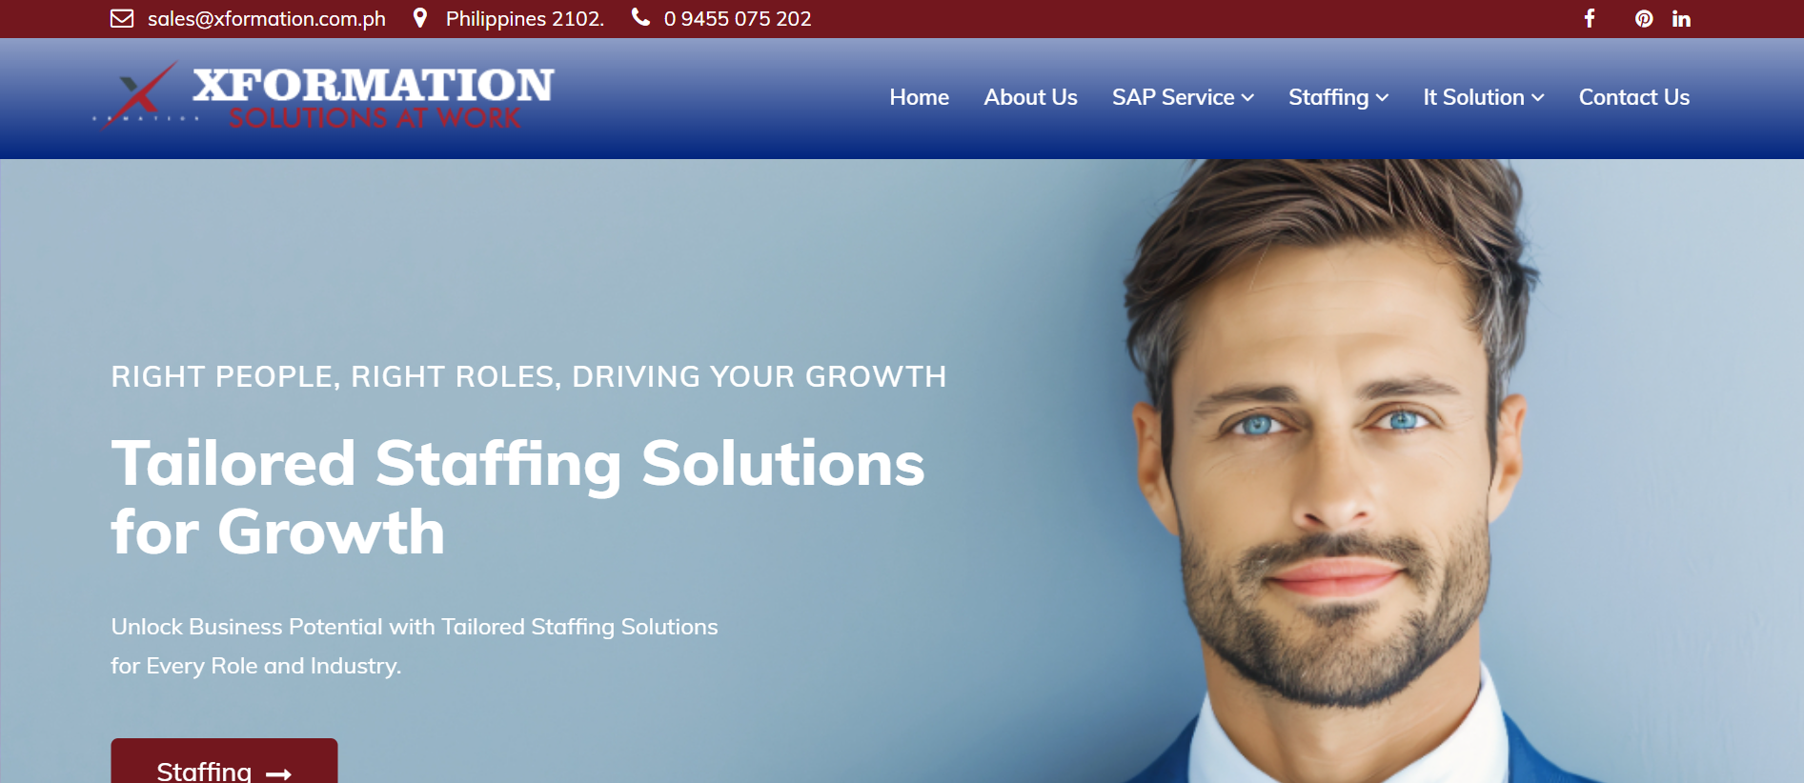The height and width of the screenshot is (783, 1804).
Task: Click the arrow on Staffing button
Action: (278, 774)
